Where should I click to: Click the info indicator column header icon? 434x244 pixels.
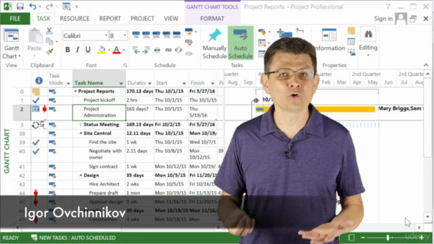click(x=39, y=81)
